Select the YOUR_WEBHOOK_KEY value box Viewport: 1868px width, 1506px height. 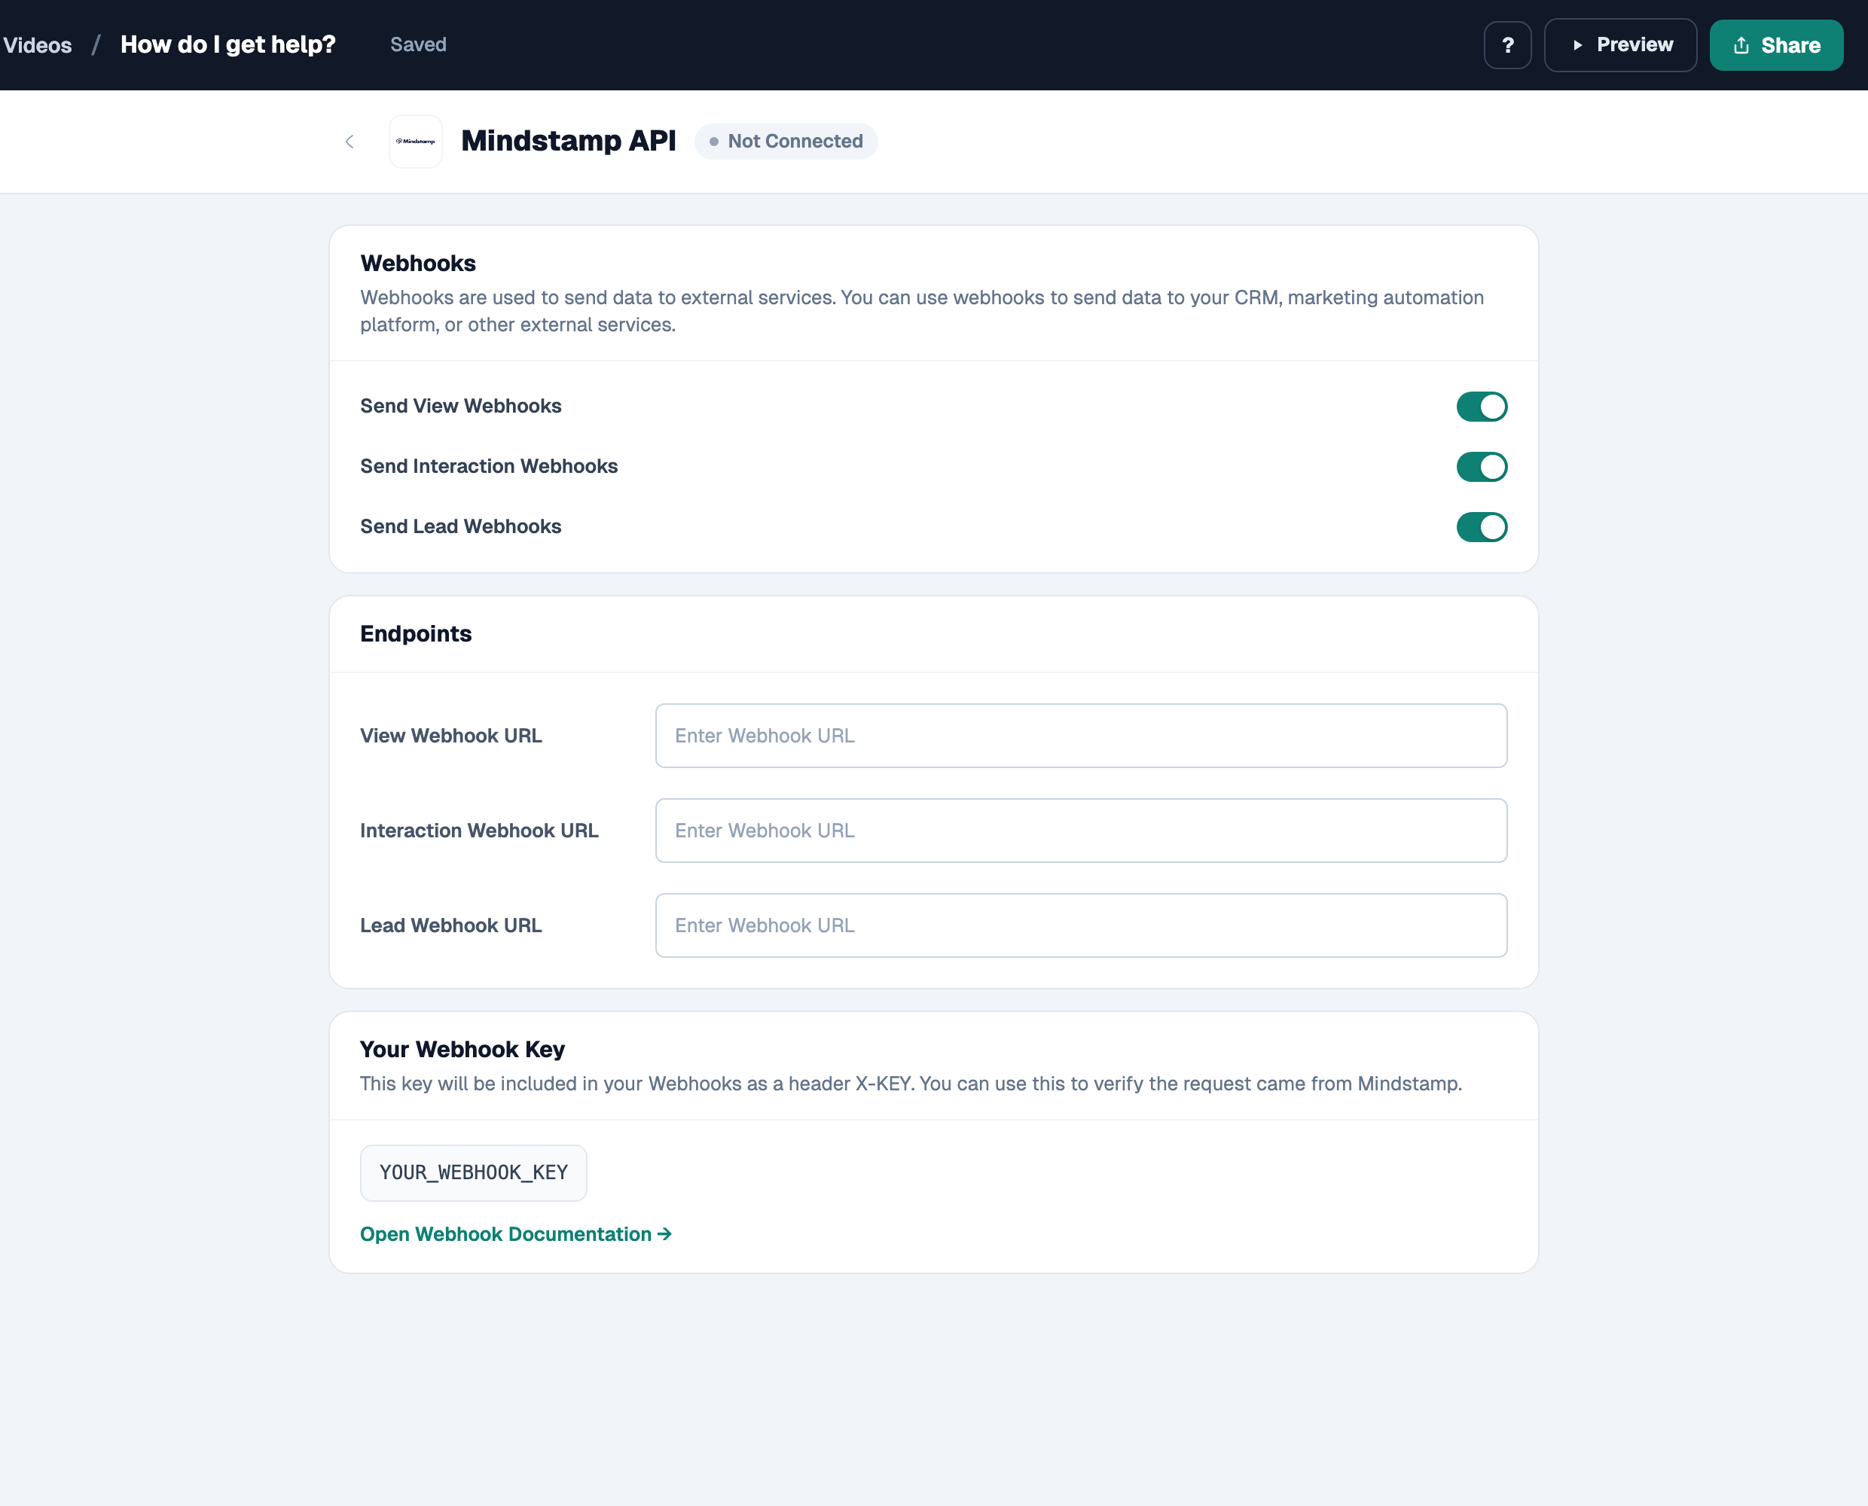coord(474,1173)
